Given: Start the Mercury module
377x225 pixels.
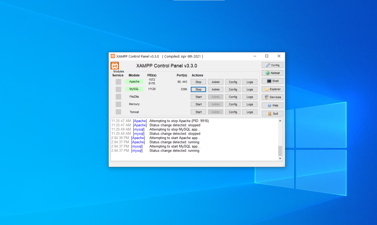Looking at the screenshot, I should click(x=198, y=104).
